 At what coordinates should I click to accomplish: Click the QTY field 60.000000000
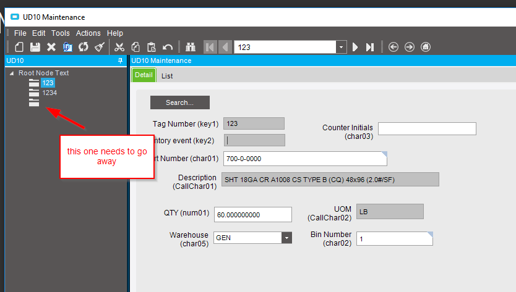click(x=252, y=214)
